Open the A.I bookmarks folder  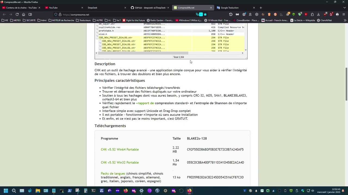point(108,20)
